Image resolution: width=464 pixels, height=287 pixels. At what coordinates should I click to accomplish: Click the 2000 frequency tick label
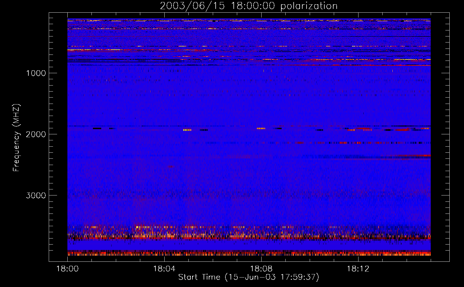click(36, 134)
